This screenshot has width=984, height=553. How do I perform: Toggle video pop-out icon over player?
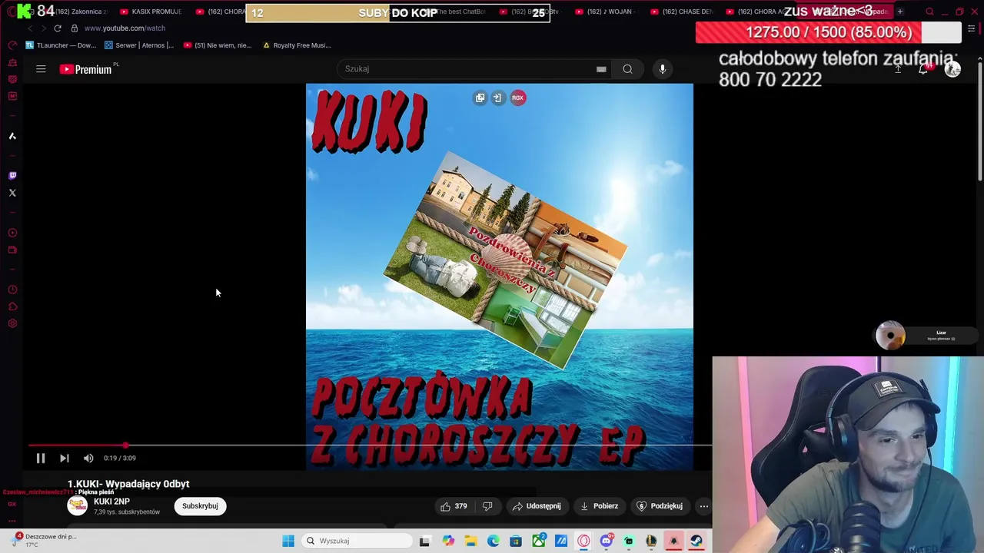pos(480,98)
